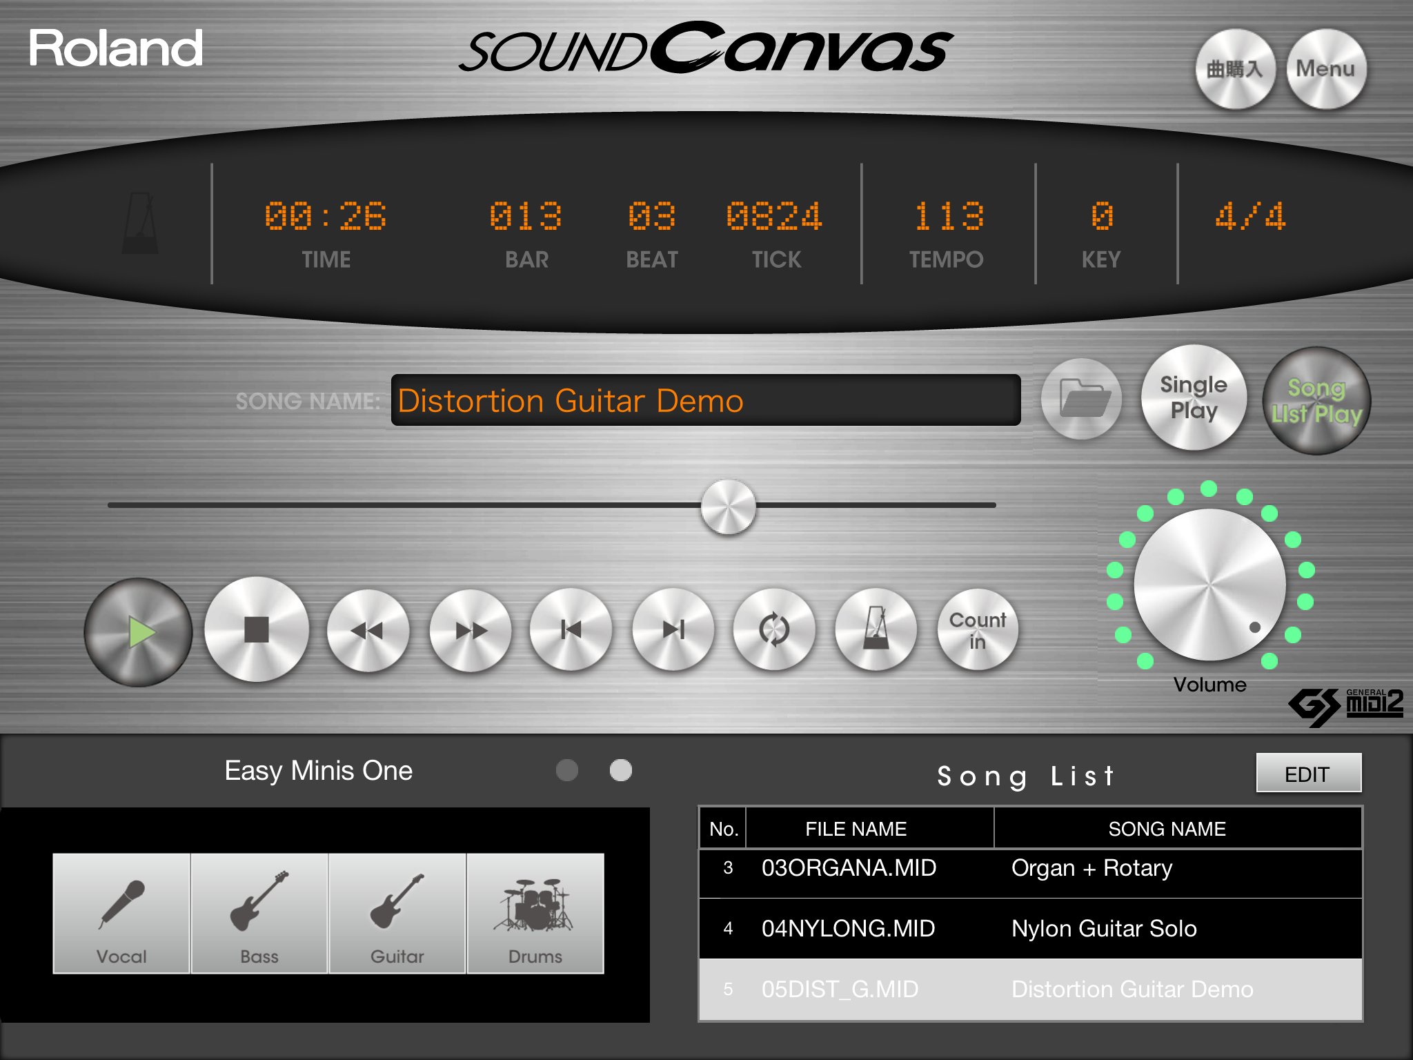
Task: Click the GS General MIDI 2 logo
Action: 1345,707
